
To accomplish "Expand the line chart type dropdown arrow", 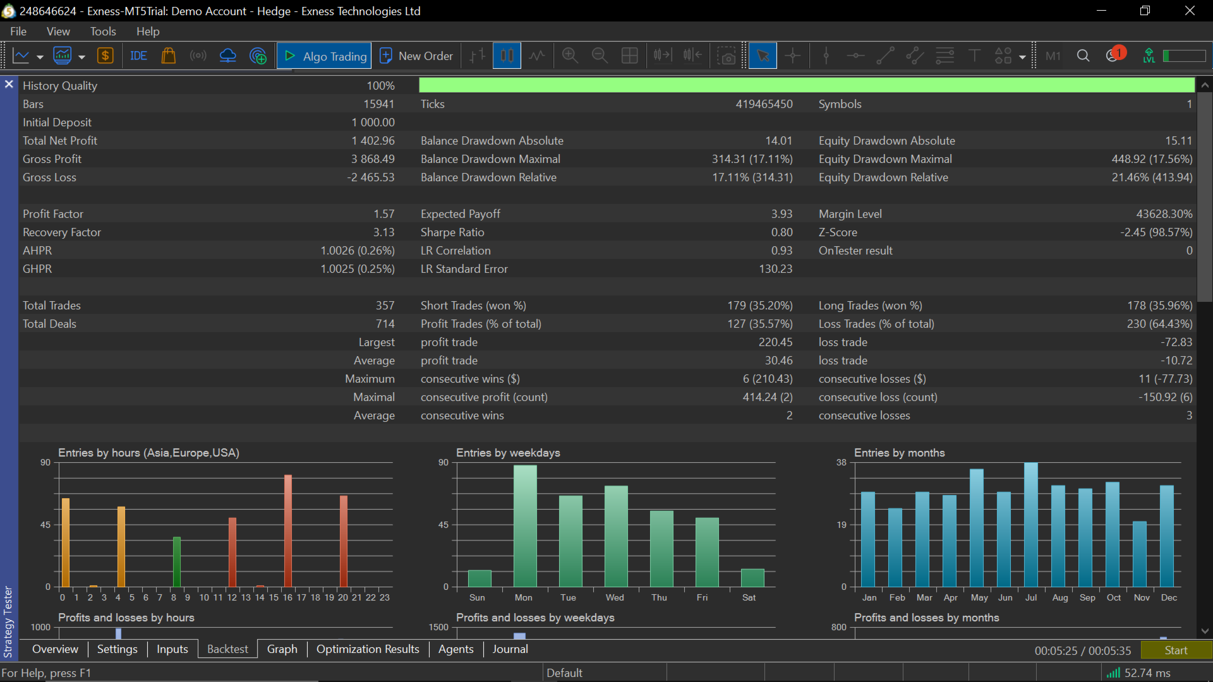I will 40,57.
